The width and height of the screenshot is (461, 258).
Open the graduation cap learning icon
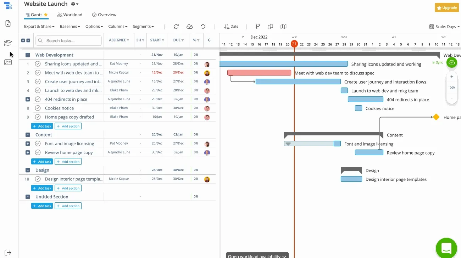pos(8,43)
